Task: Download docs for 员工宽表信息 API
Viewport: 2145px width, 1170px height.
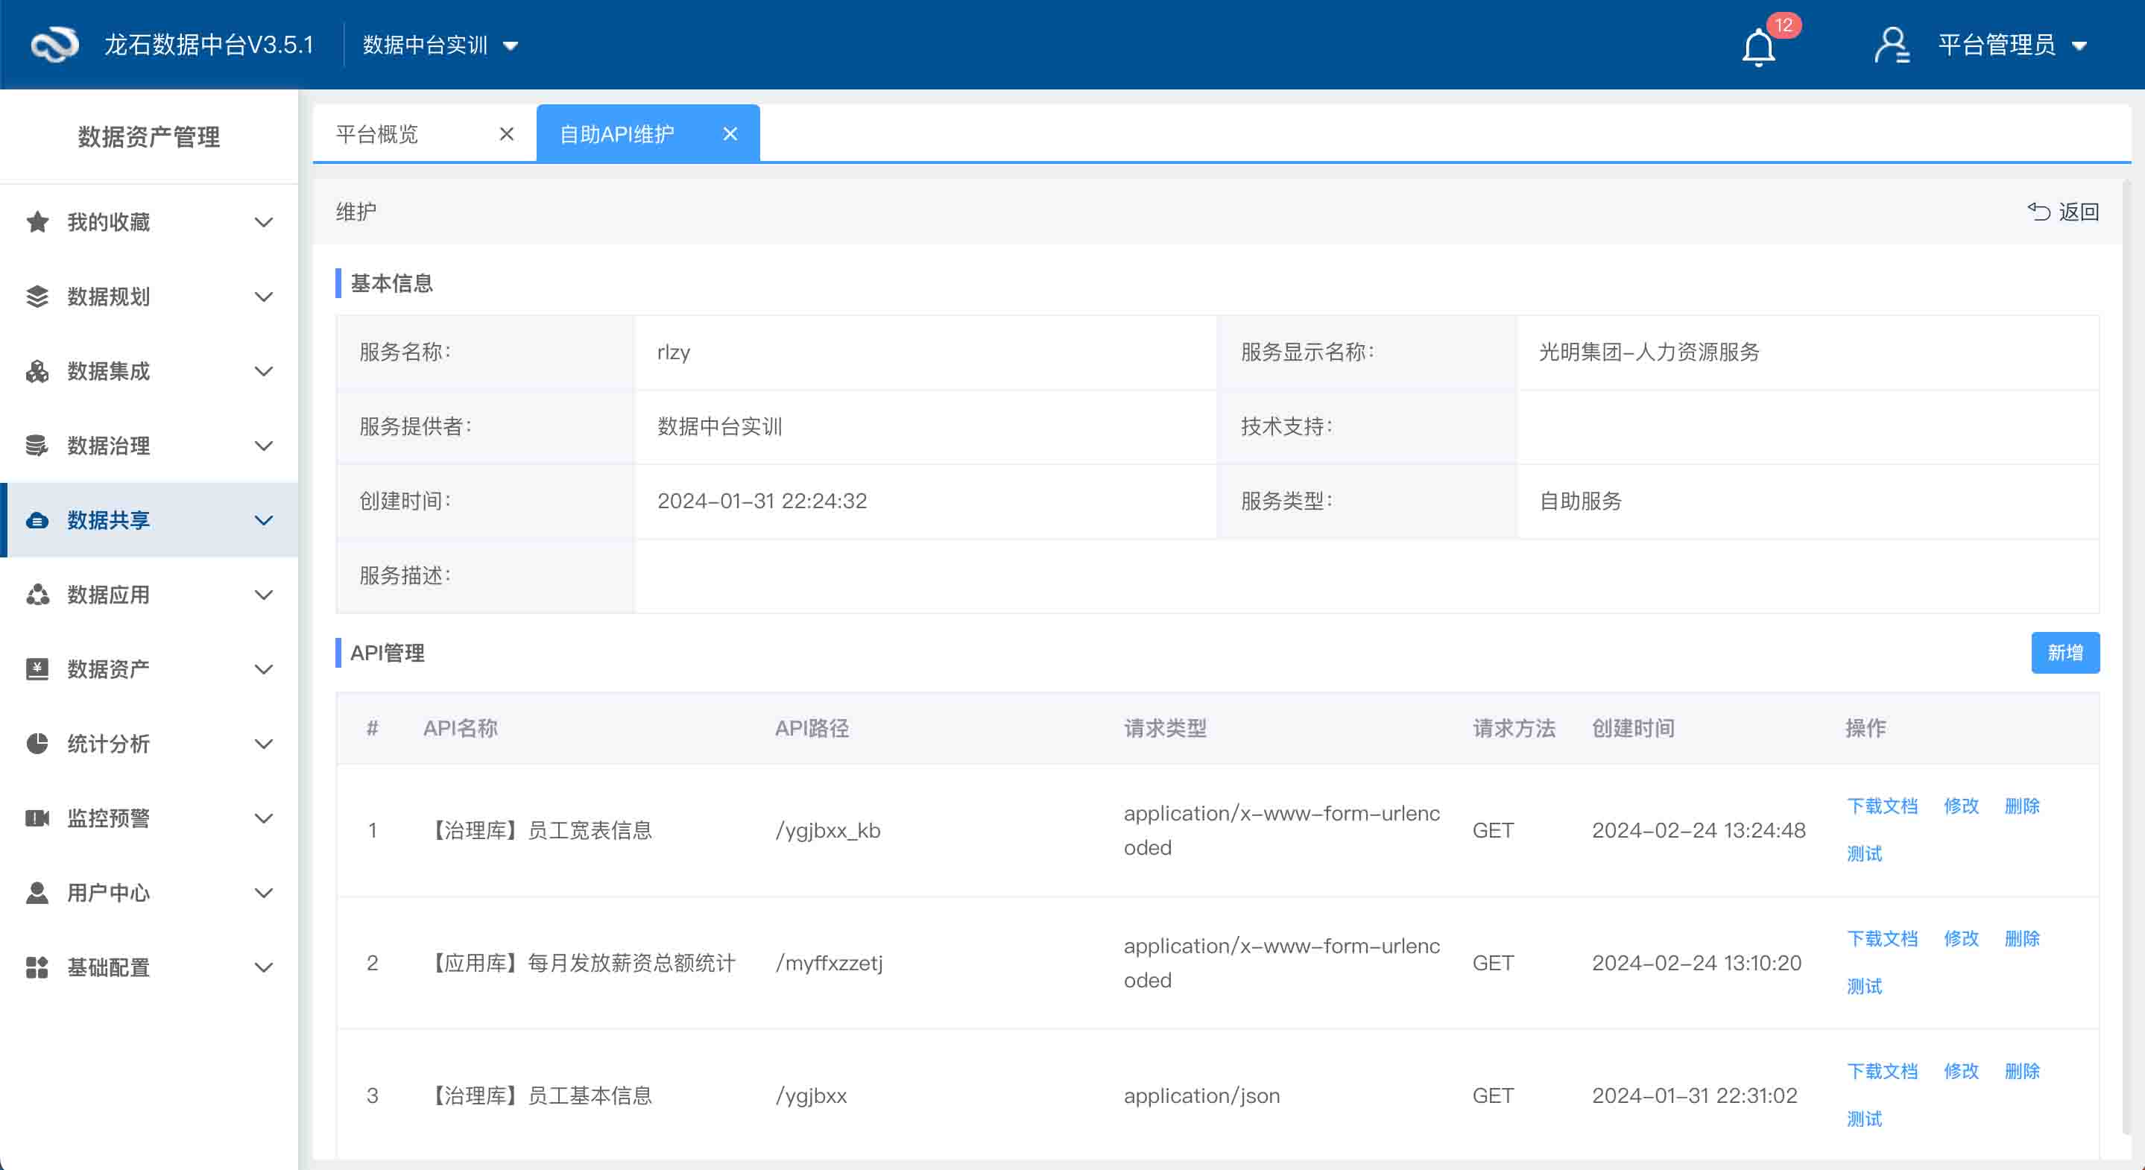Action: 1883,806
